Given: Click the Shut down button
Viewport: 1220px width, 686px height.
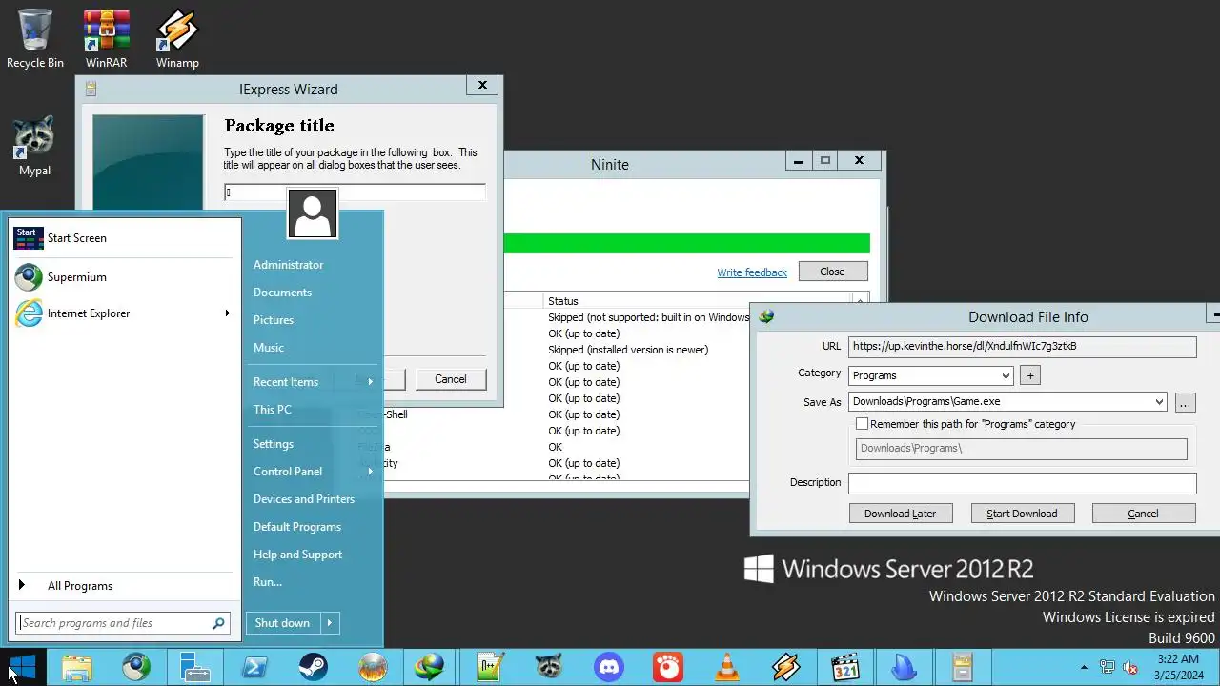Looking at the screenshot, I should click(282, 623).
